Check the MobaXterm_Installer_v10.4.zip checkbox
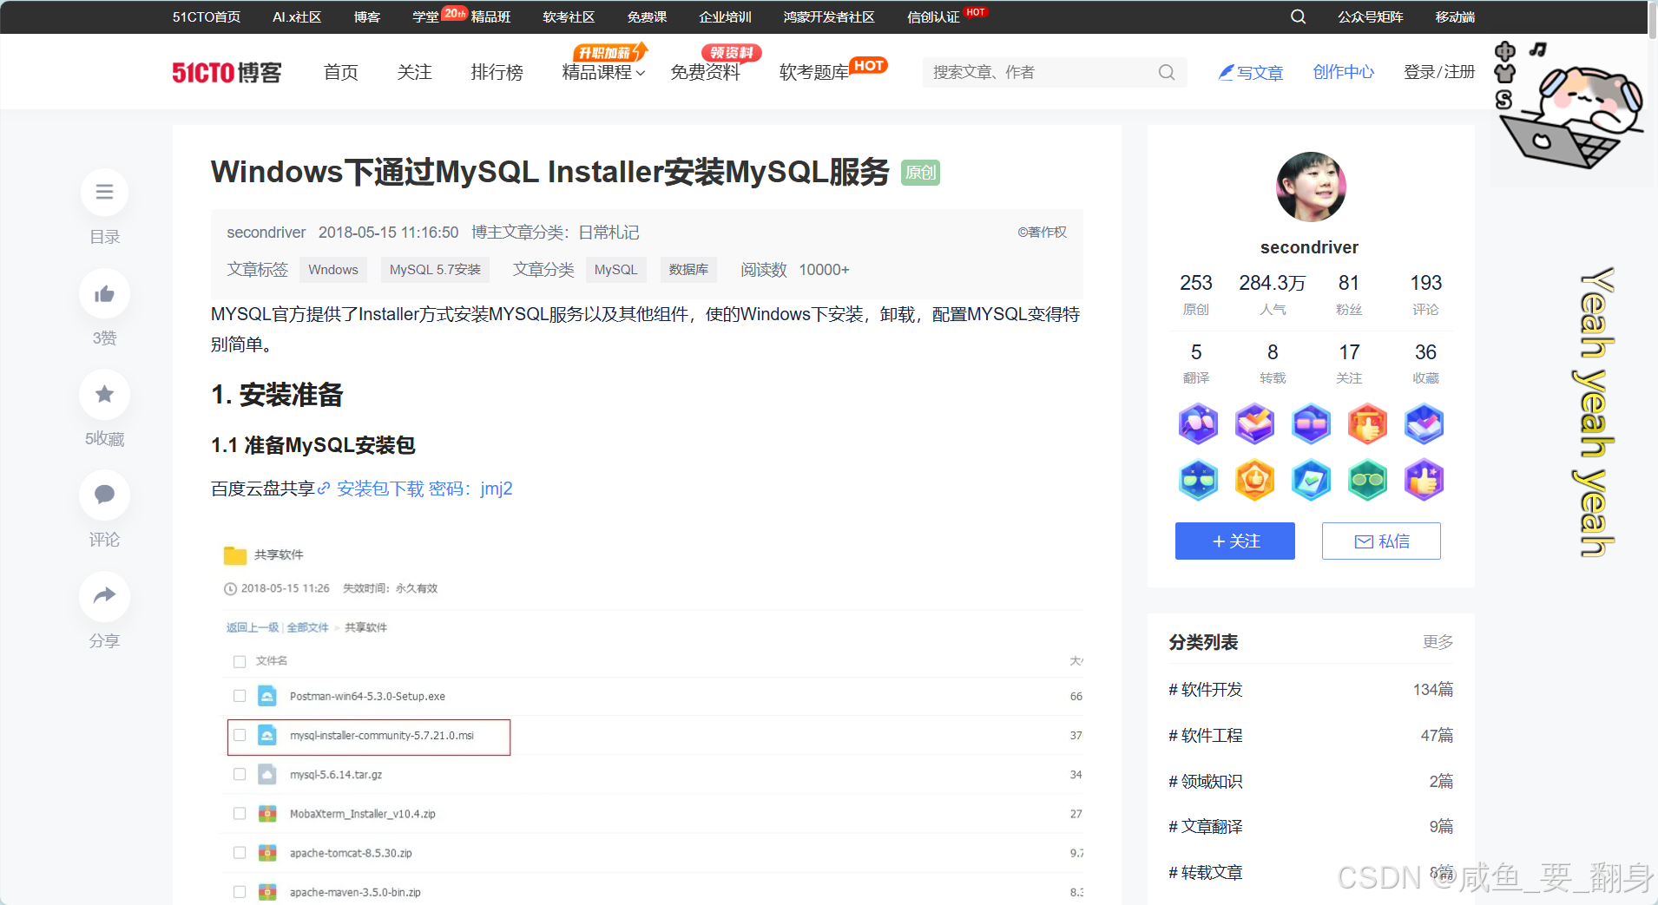This screenshot has height=905, width=1658. pyautogui.click(x=240, y=814)
